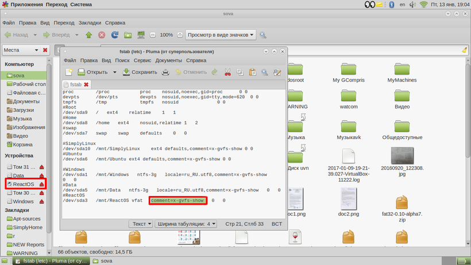Open Pluma's Документы menu
471x265 pixels.
click(x=168, y=60)
